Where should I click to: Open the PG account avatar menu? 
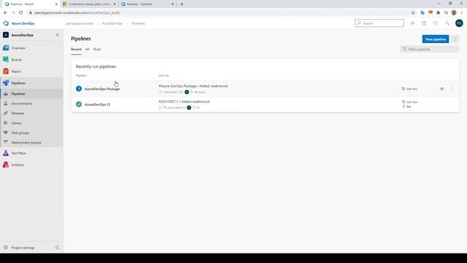point(459,23)
